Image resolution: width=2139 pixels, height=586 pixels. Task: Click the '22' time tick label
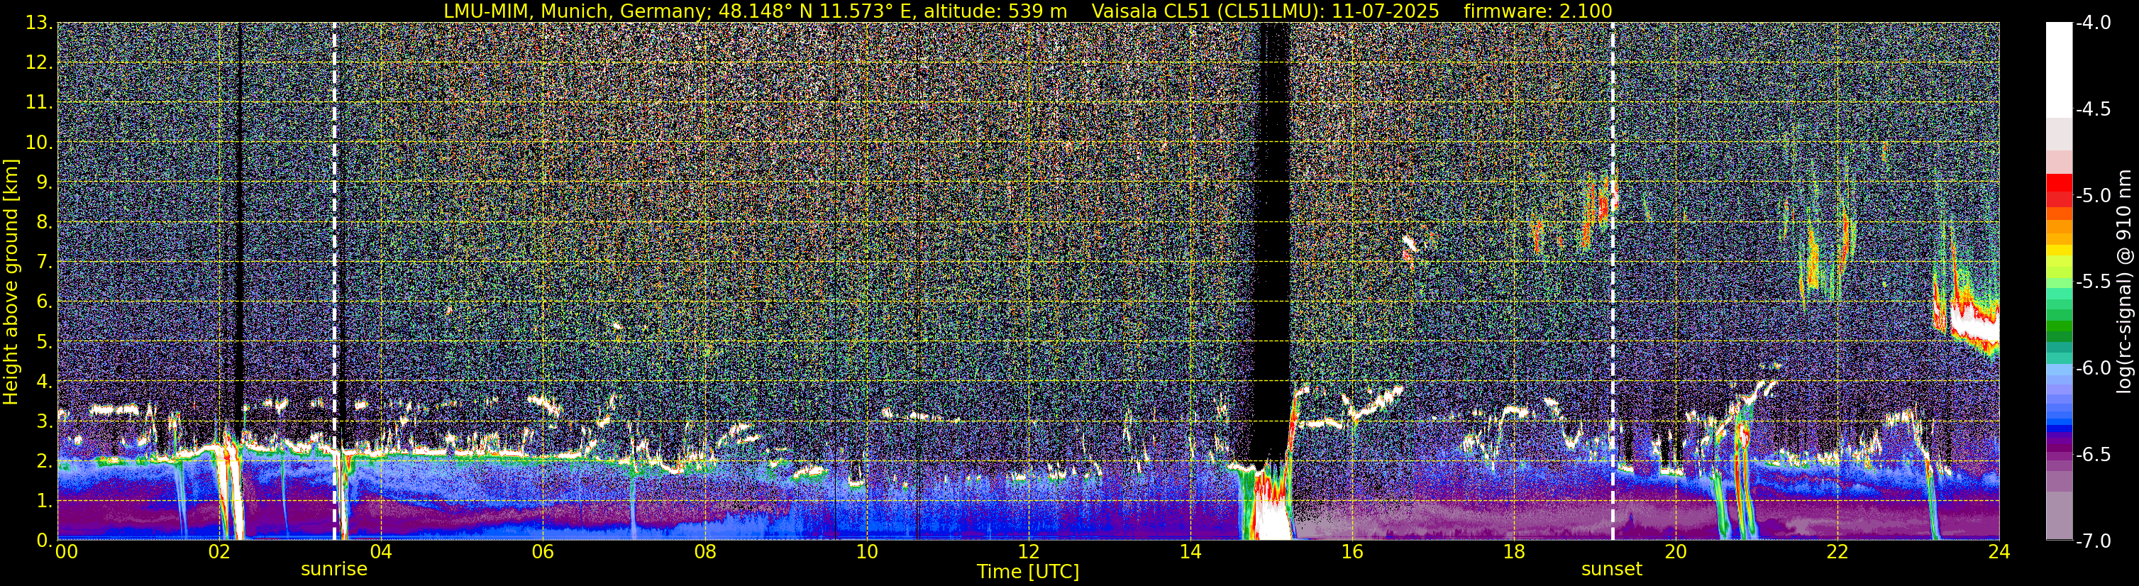[x=1838, y=552]
